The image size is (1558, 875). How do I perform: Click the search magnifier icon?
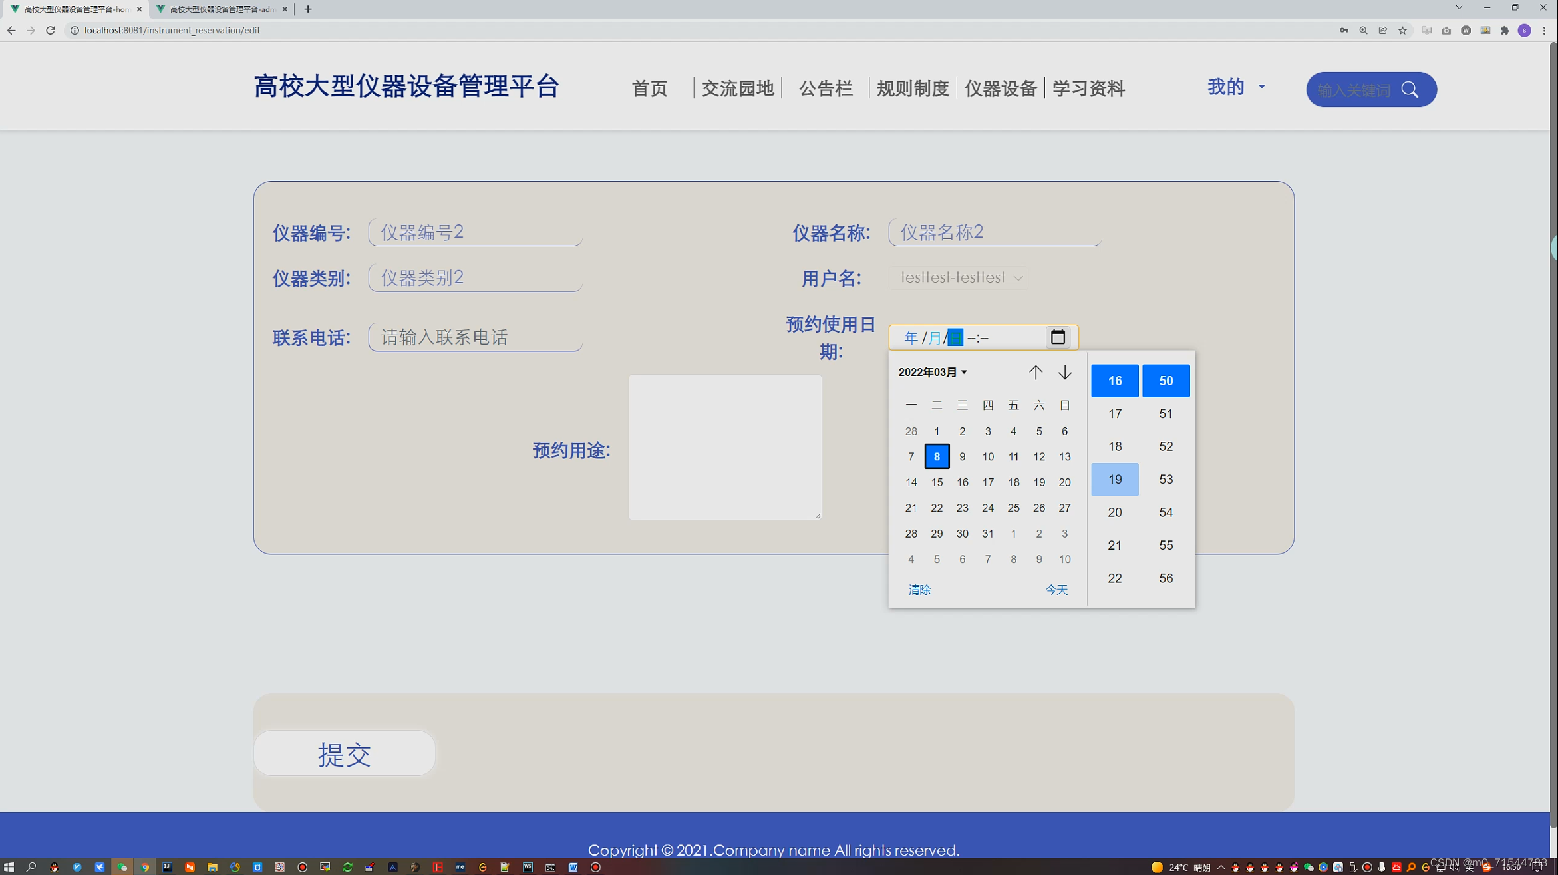(x=1410, y=90)
